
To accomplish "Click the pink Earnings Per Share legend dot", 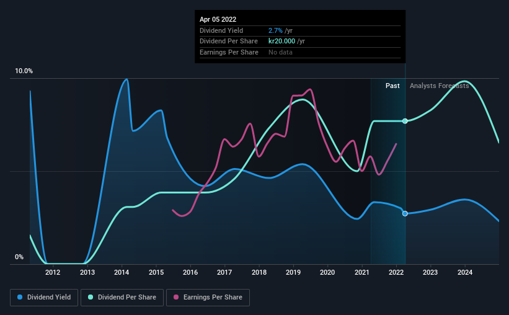I will click(176, 297).
